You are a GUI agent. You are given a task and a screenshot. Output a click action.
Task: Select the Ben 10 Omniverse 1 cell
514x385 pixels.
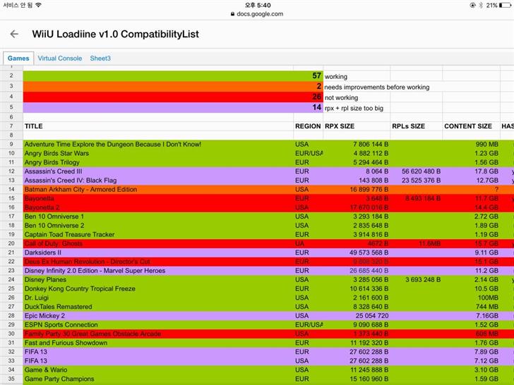[158, 216]
